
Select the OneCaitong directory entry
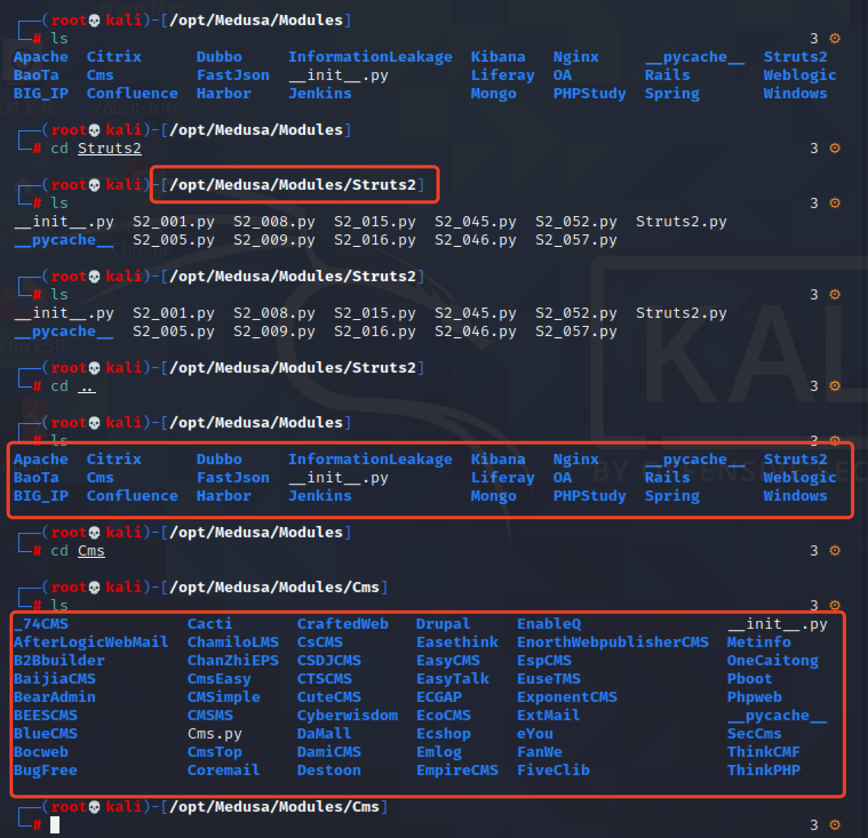pyautogui.click(x=773, y=661)
